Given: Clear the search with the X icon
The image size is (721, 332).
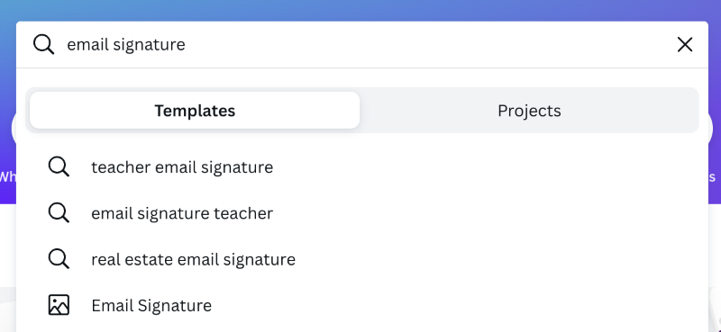Looking at the screenshot, I should [x=685, y=45].
